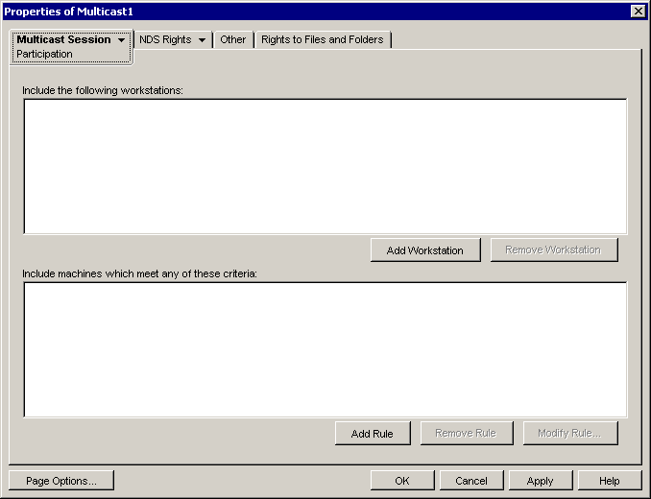The height and width of the screenshot is (499, 651).
Task: Select the Multicast Session Participation tab
Action: coord(71,46)
